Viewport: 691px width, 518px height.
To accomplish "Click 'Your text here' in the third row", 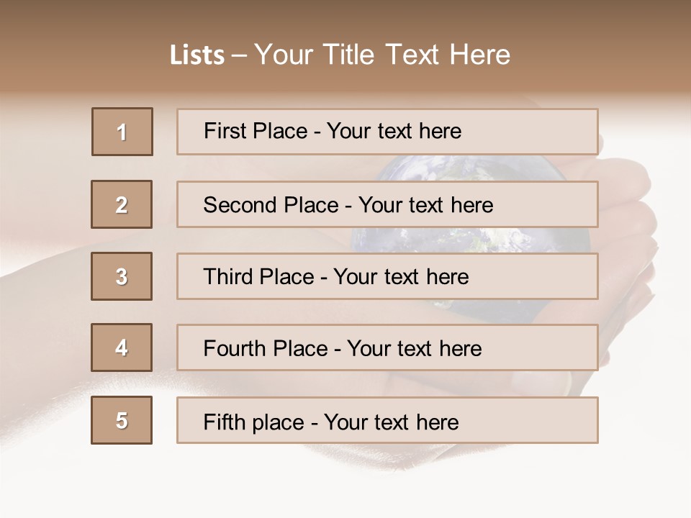I will [401, 277].
